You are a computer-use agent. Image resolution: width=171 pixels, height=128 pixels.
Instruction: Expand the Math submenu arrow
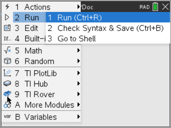[78, 50]
